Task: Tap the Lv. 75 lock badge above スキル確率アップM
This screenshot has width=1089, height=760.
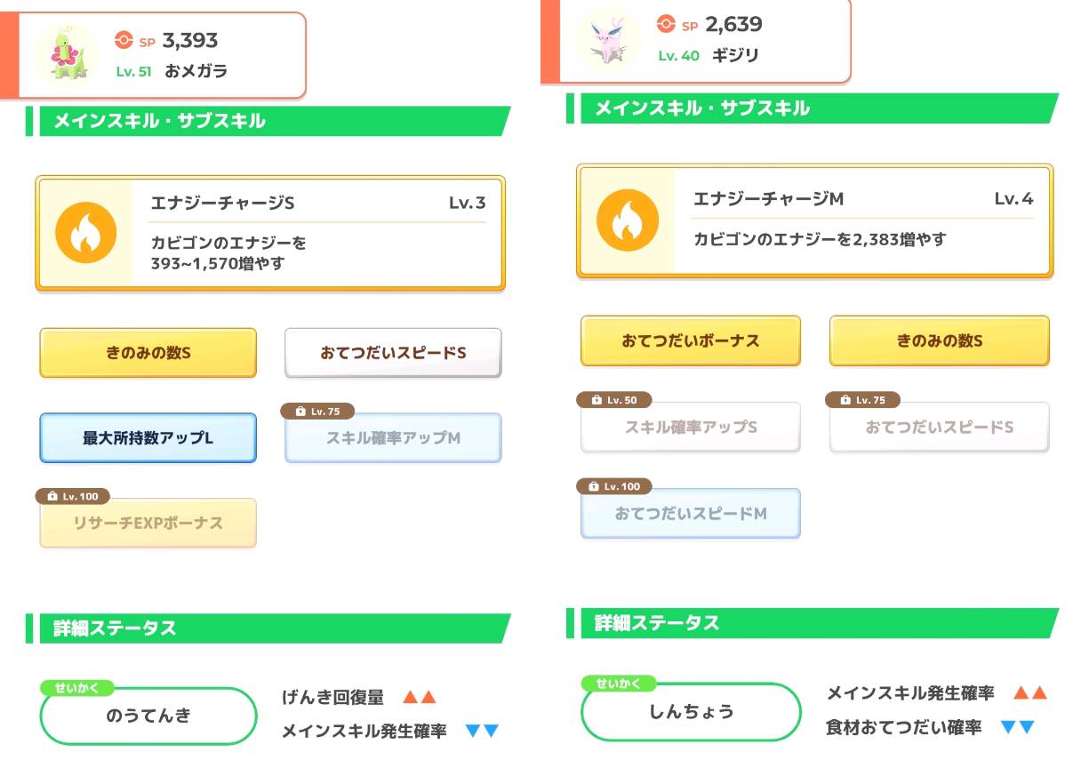Action: tap(317, 412)
